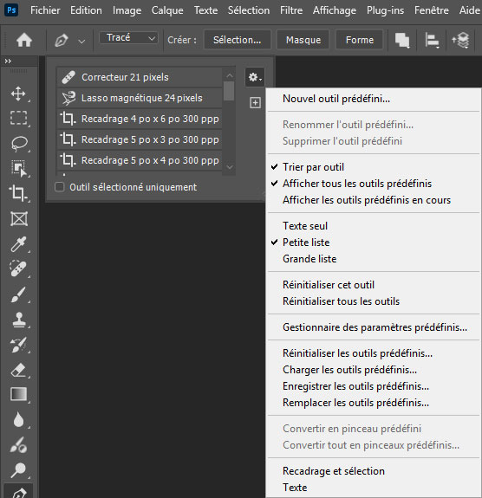Open the Plug-ins menu
Image resolution: width=482 pixels, height=498 pixels.
[x=385, y=10]
